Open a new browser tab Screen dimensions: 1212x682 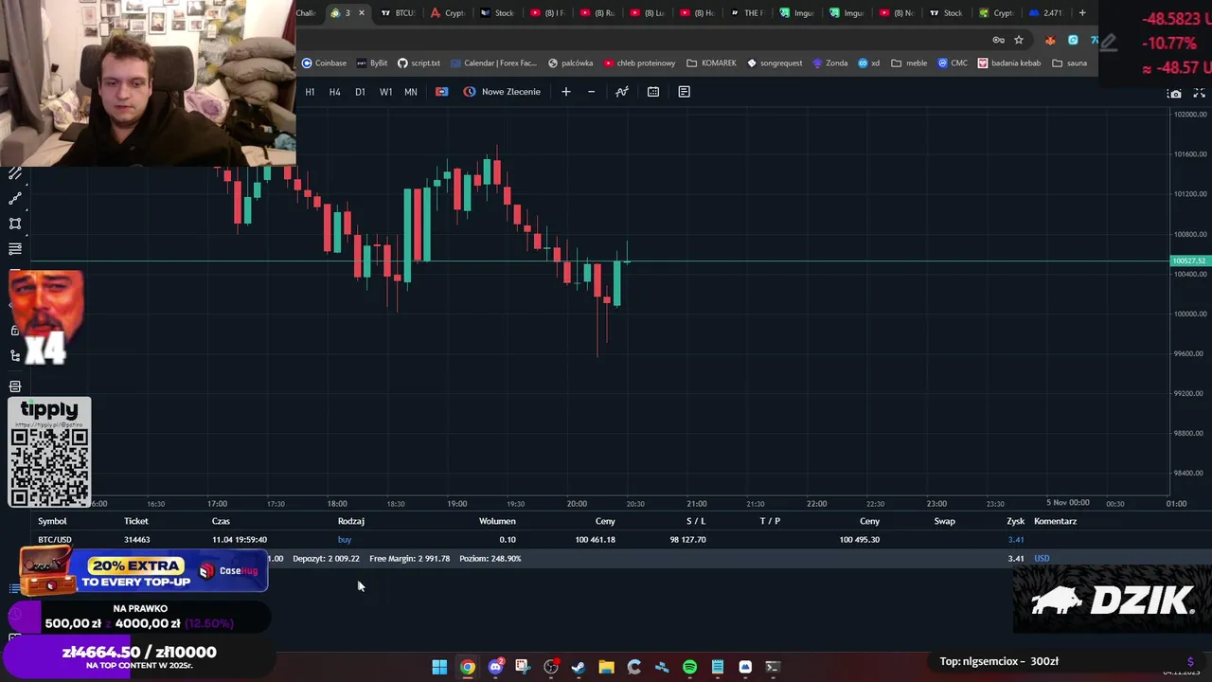[1082, 13]
